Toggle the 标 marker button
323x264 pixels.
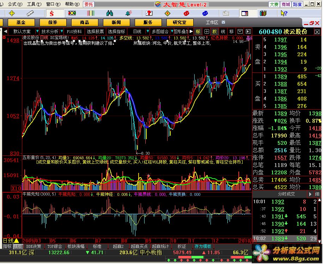tap(198, 31)
